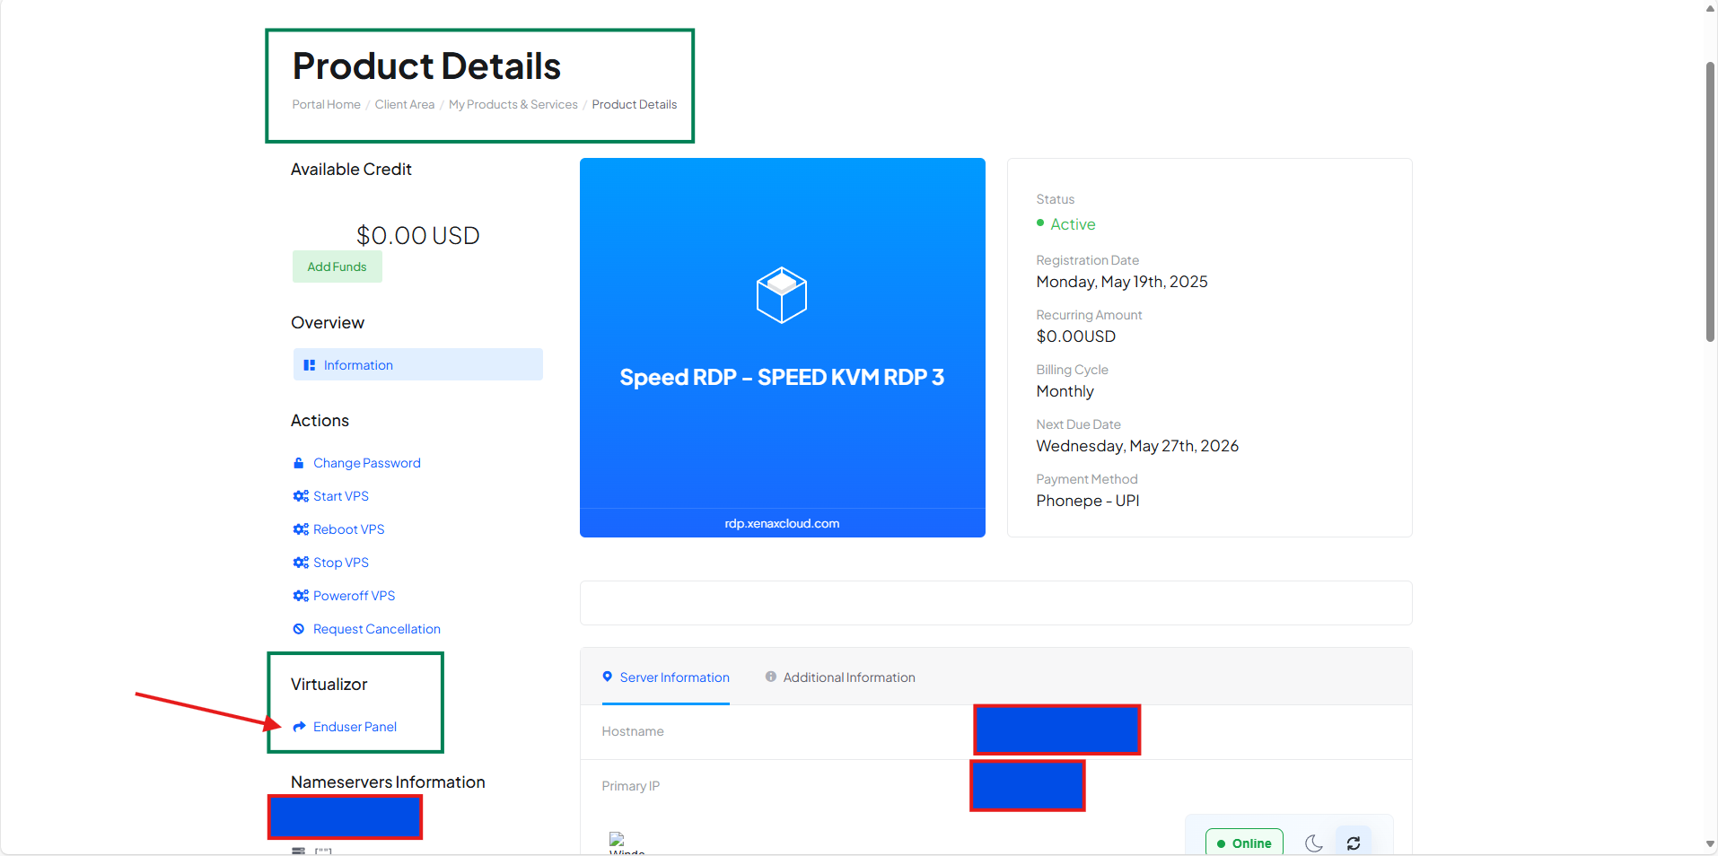Click the ban icon beside Request Cancellation

coord(299,629)
